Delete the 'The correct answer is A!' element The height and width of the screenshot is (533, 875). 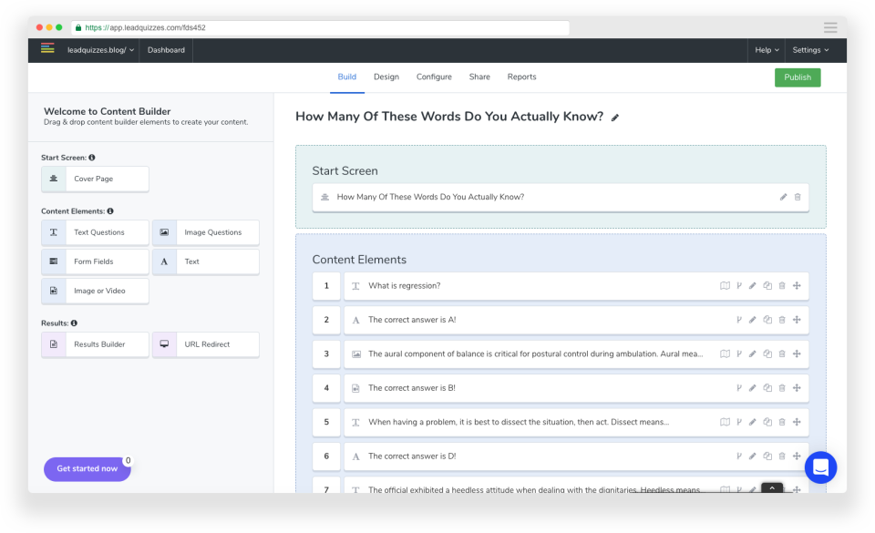click(782, 320)
